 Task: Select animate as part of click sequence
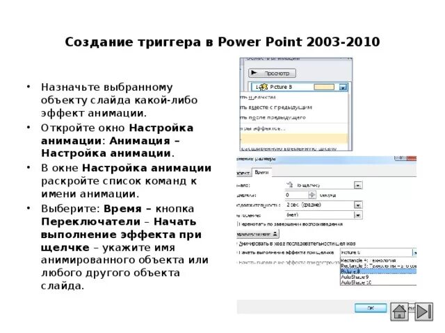(x=296, y=244)
